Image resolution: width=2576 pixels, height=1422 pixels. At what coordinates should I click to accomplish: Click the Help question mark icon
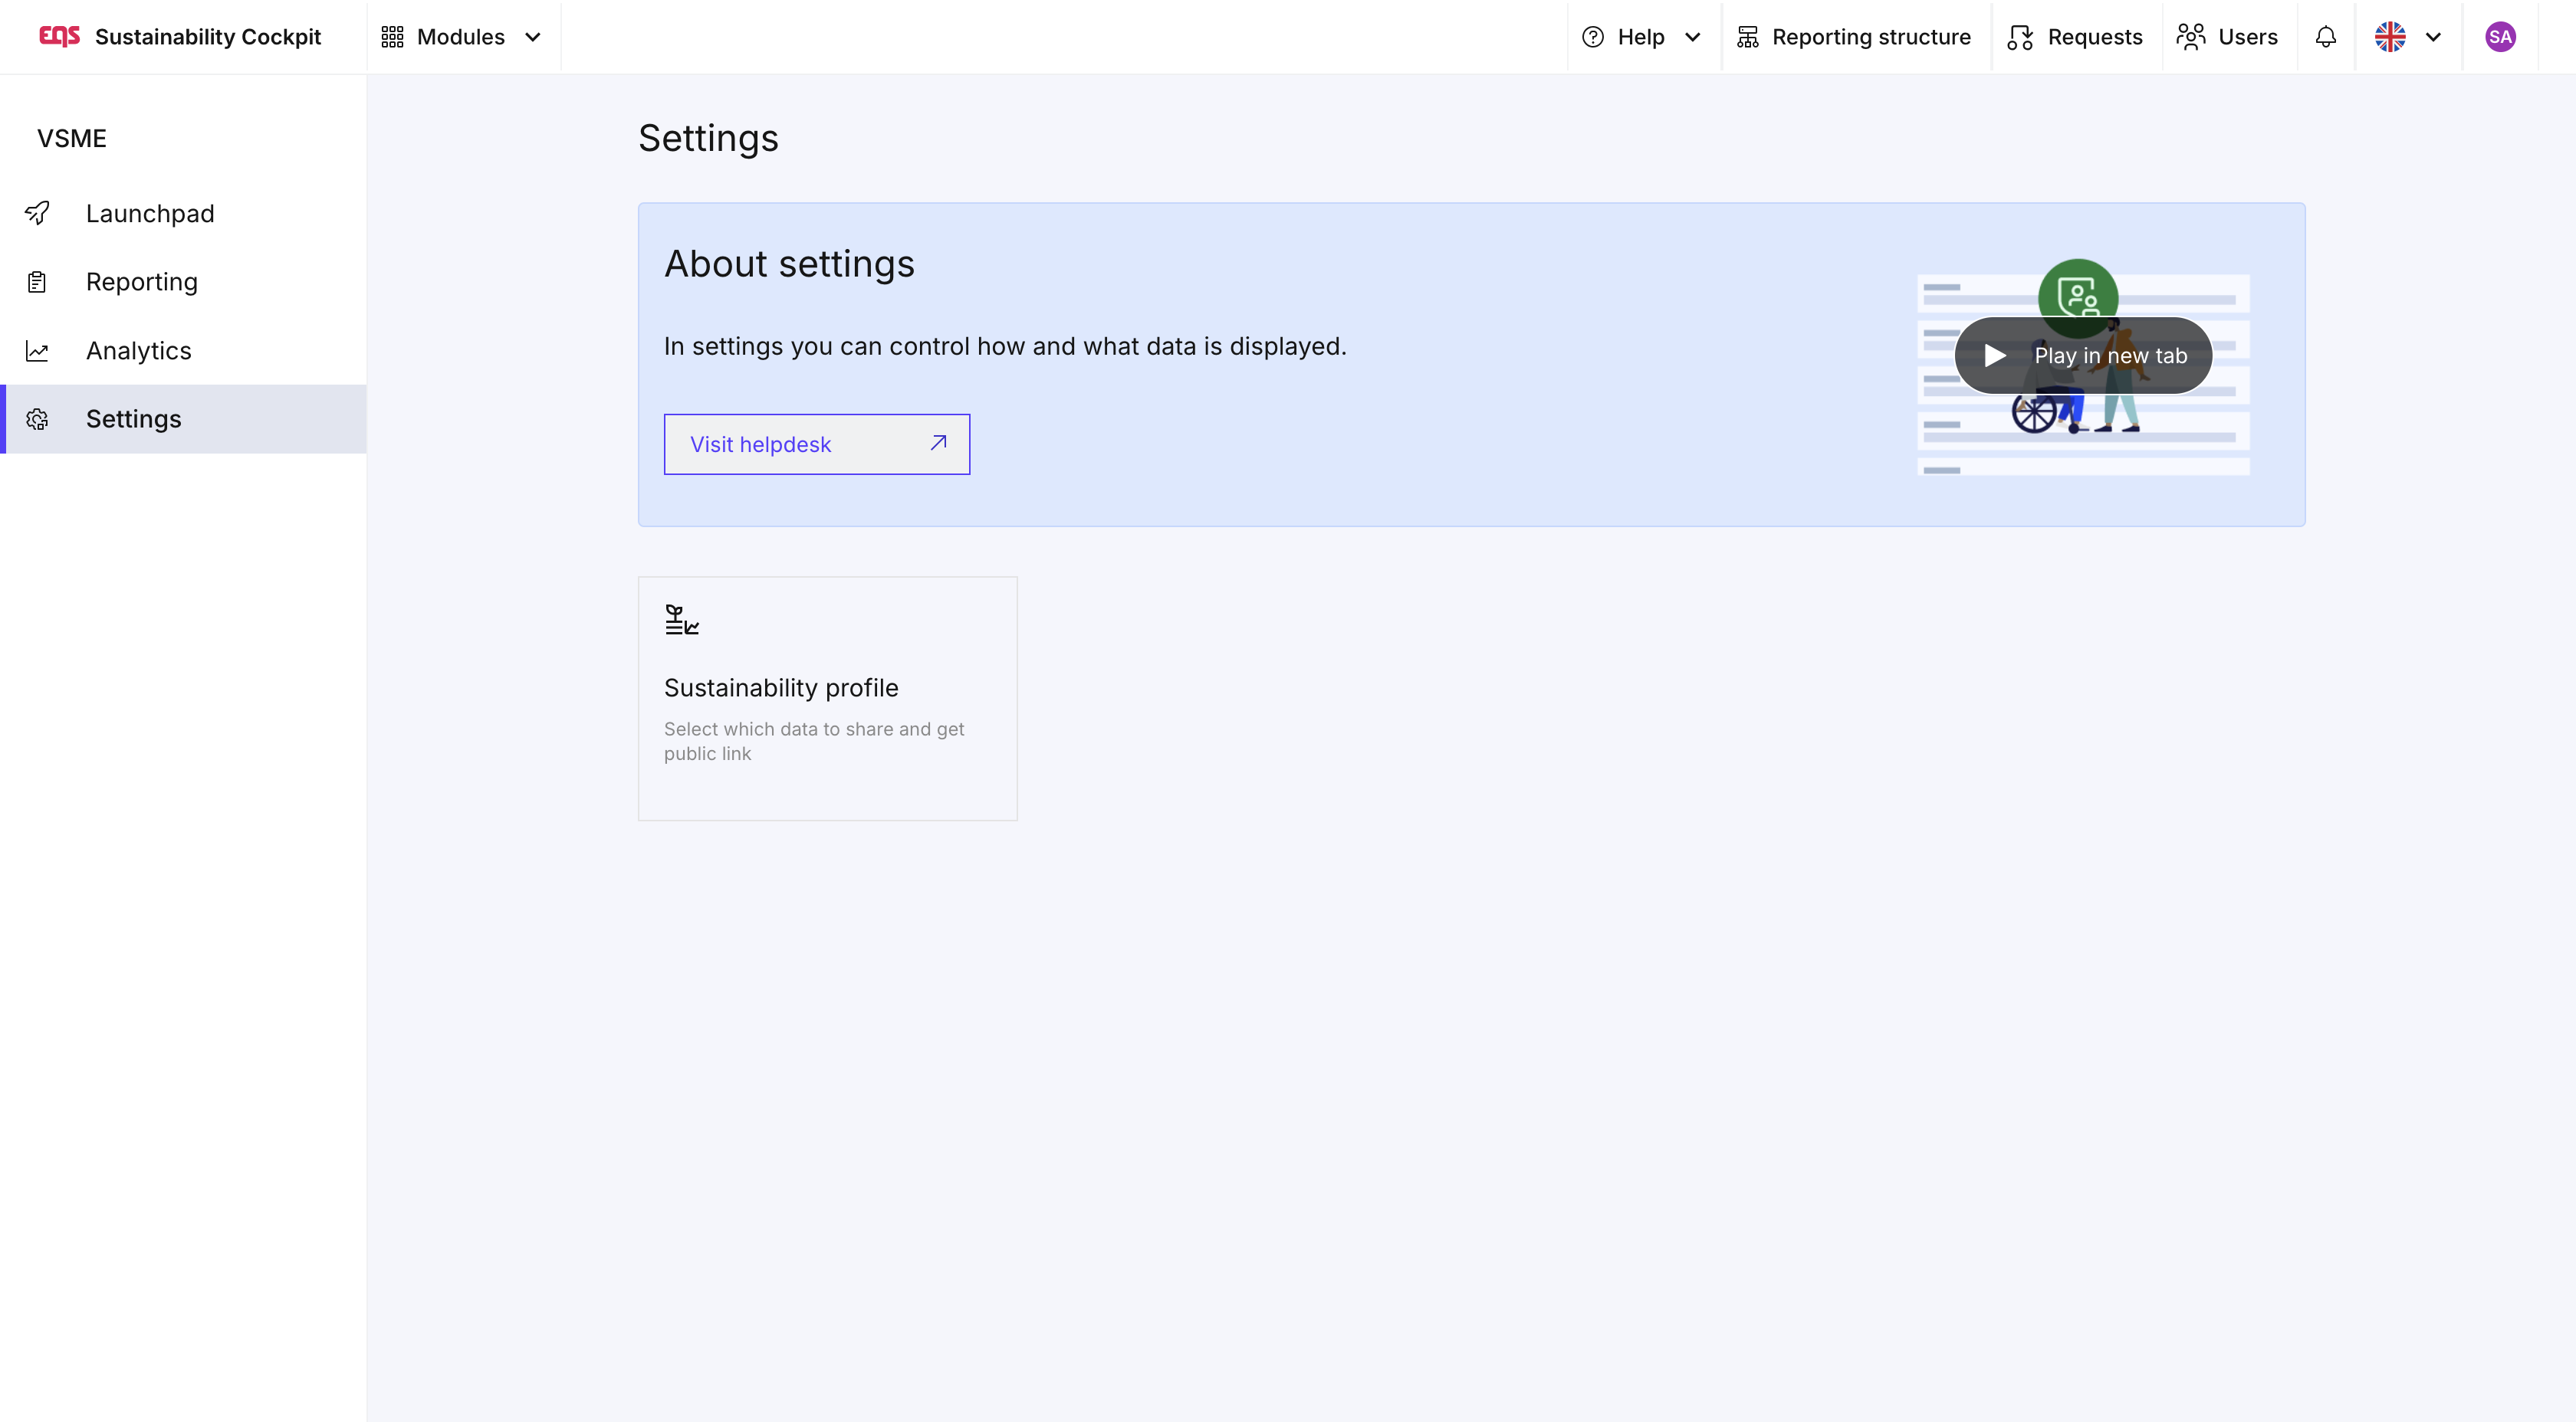pos(1593,37)
